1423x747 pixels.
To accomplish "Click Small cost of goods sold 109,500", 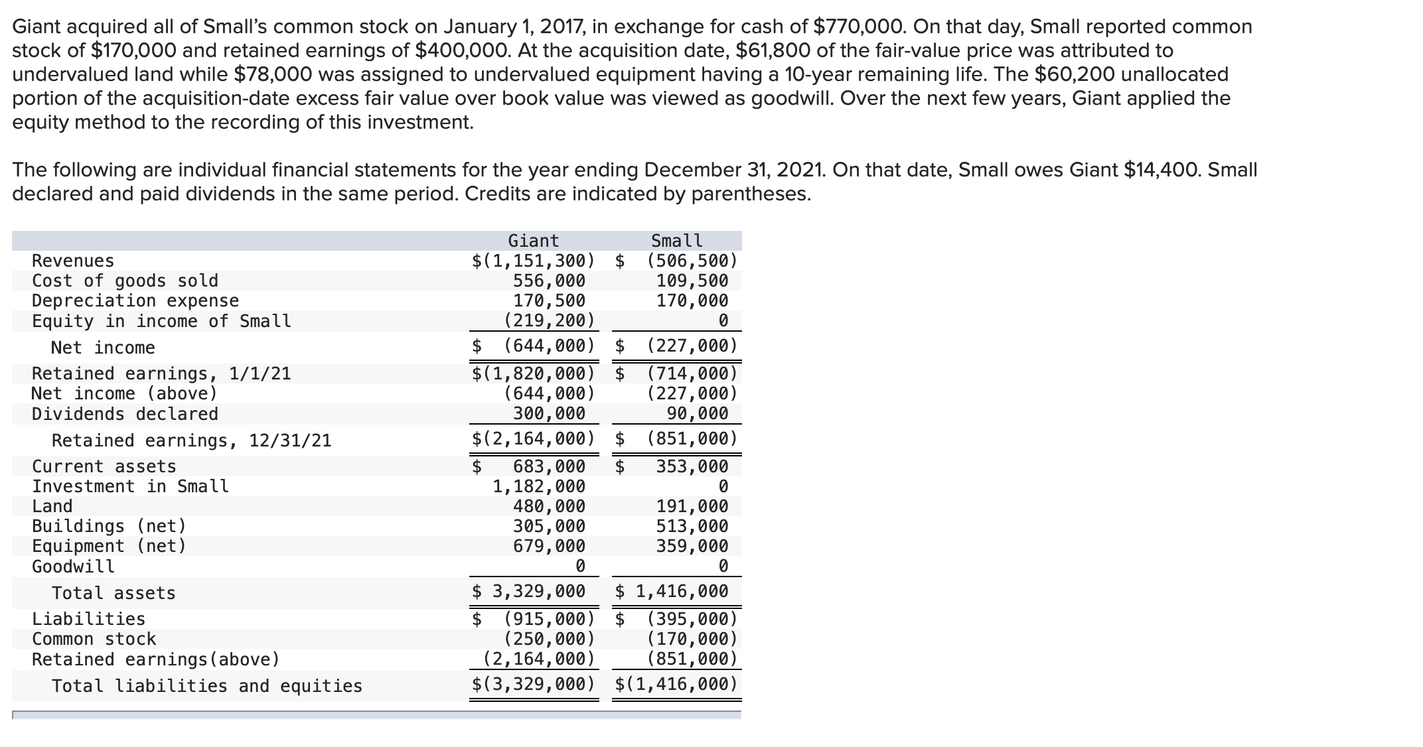I will coord(692,281).
